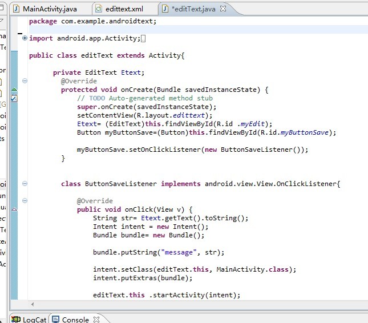Close the Console view tab

[x=96, y=320]
